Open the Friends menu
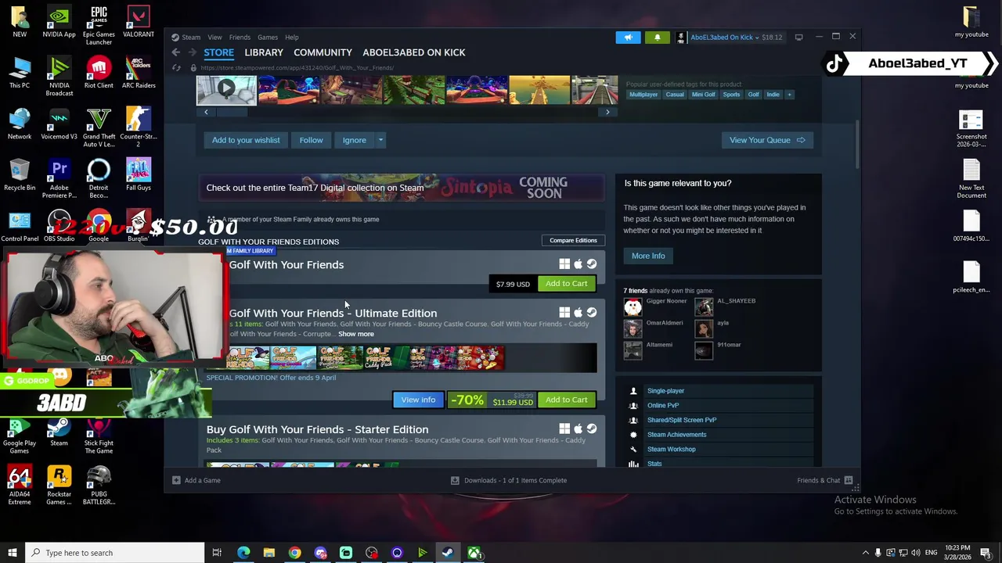 (x=240, y=37)
